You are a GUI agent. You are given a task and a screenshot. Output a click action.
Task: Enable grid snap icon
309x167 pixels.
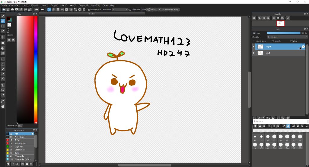coord(58,9)
